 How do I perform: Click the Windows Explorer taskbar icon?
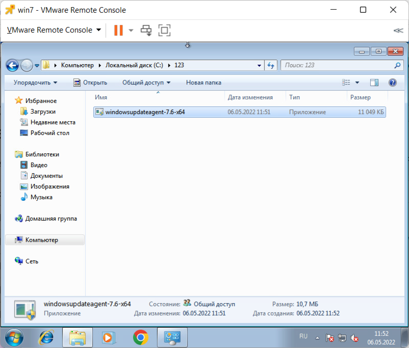(x=77, y=337)
